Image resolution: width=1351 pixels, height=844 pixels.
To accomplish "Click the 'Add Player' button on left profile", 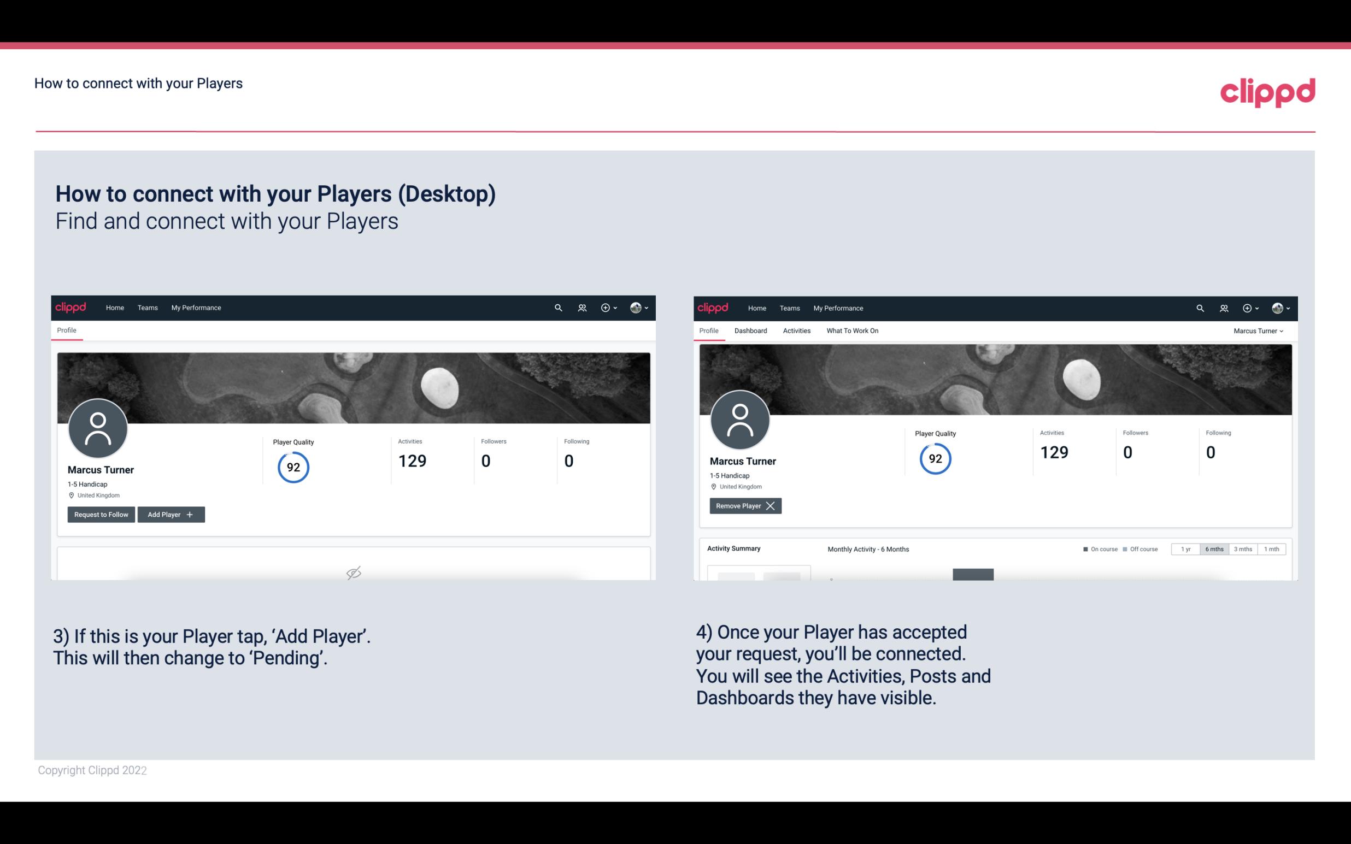I will (x=170, y=514).
